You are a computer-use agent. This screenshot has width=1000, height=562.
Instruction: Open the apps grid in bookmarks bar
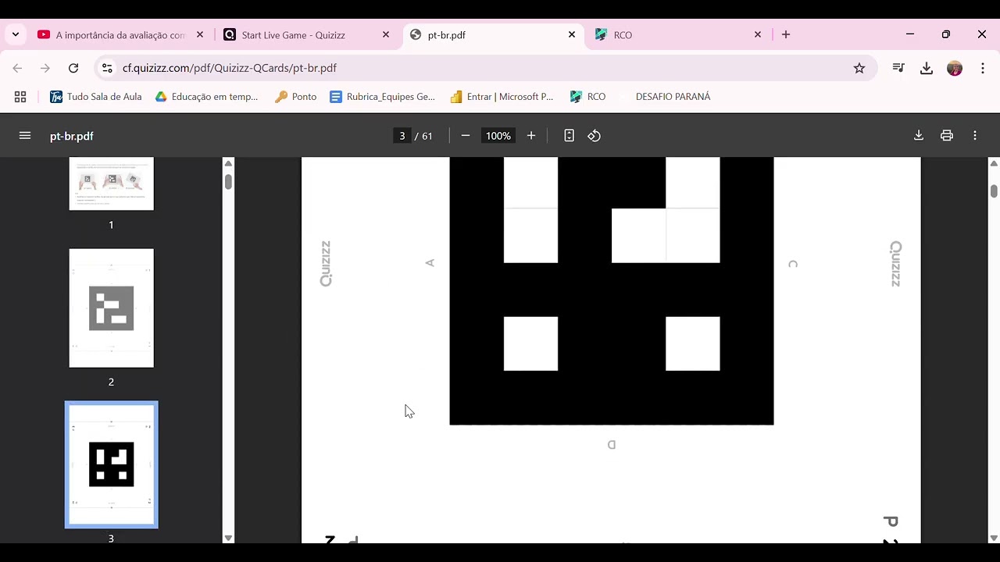tap(20, 97)
